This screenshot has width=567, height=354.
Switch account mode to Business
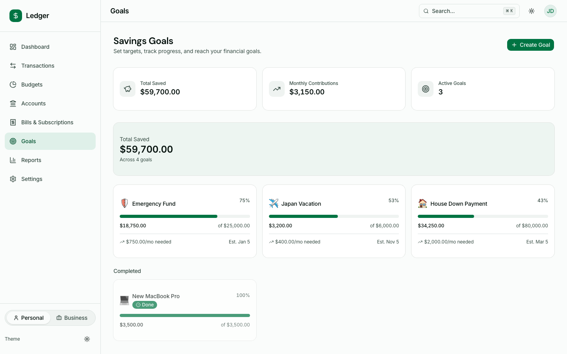pyautogui.click(x=72, y=318)
